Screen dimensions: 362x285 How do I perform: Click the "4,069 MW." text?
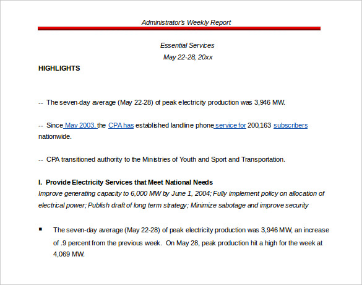[69, 254]
